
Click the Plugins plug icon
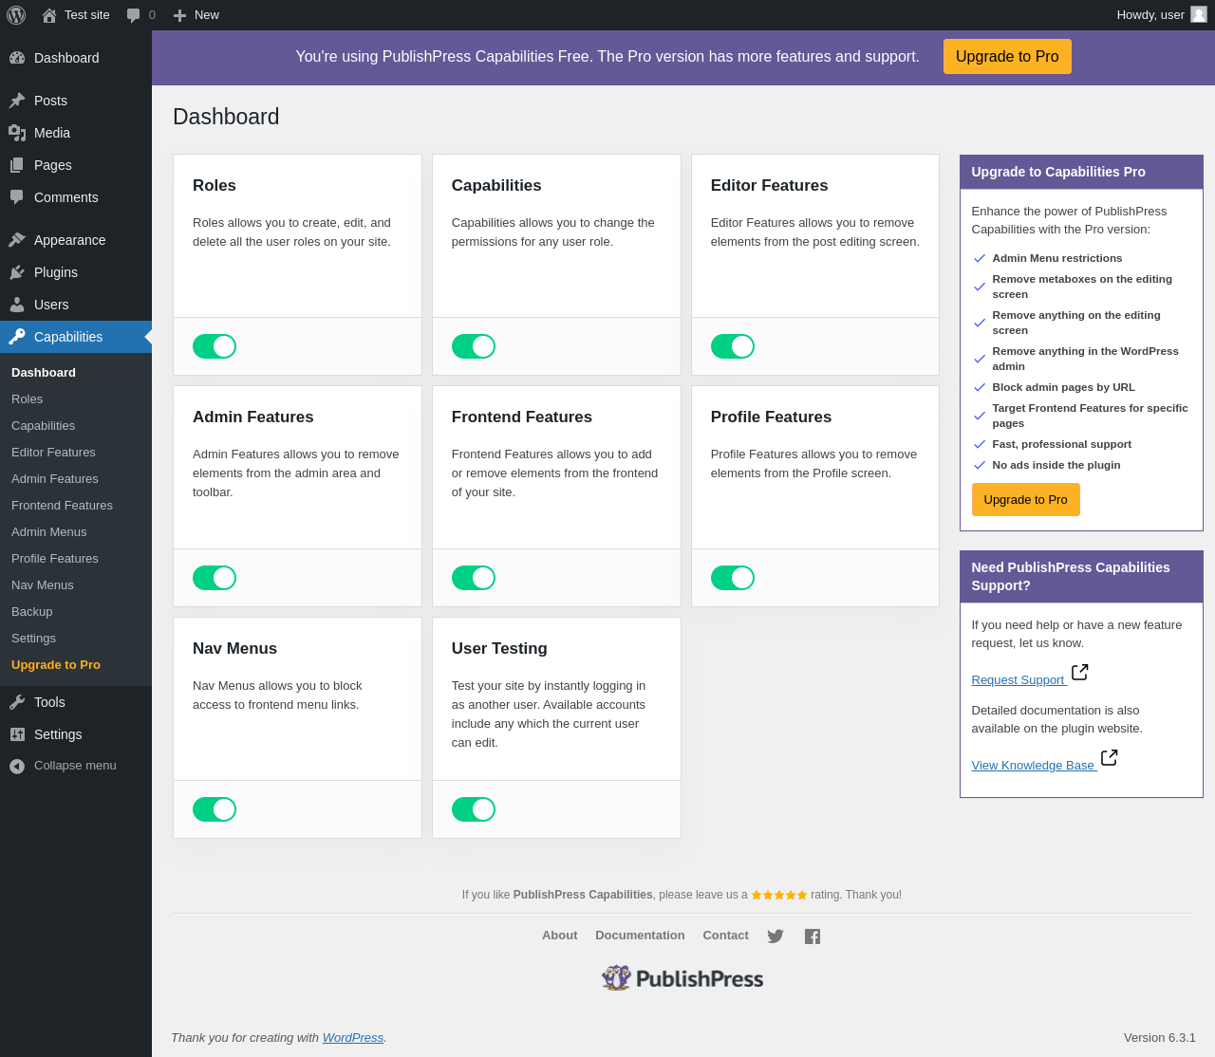[x=17, y=272]
